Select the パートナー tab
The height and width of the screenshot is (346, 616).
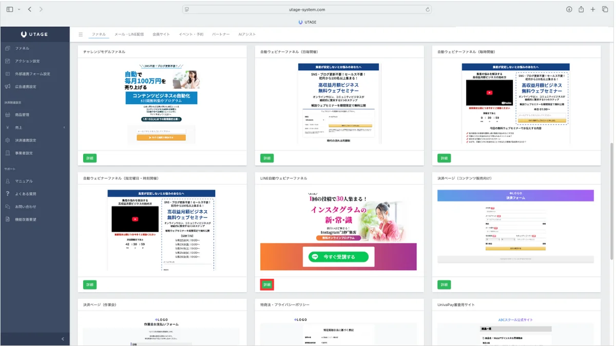click(221, 34)
